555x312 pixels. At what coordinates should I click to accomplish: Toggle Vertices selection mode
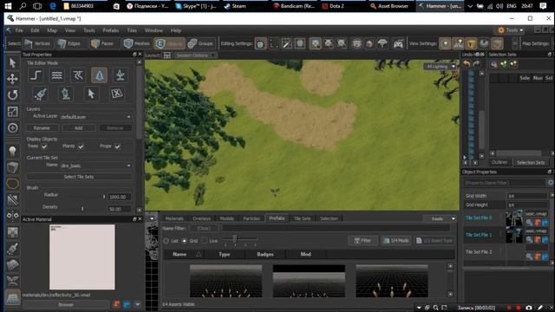click(x=37, y=43)
